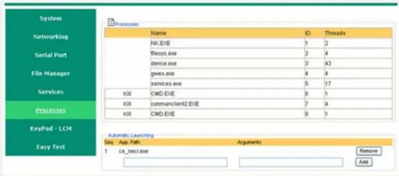Select the conmanclient2.EXE name cell
Viewport: 399px width, 176px height.
(x=227, y=104)
